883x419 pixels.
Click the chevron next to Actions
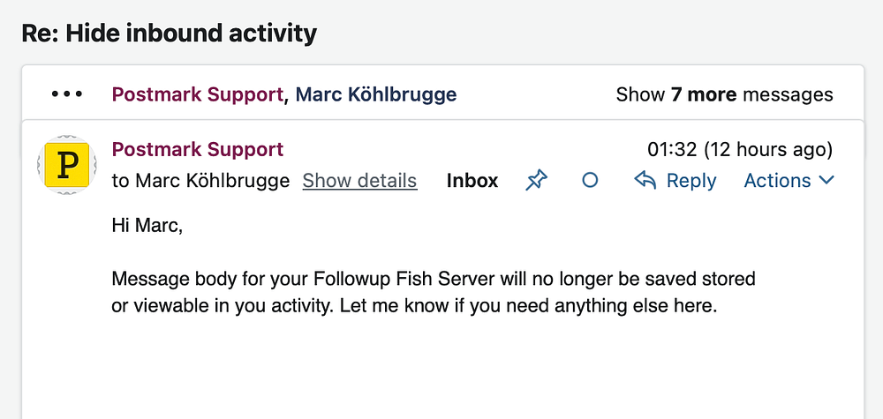point(826,181)
